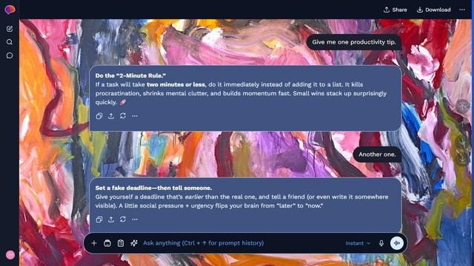The width and height of the screenshot is (474, 266).
Task: Click the 'Another one.' user message
Action: pyautogui.click(x=377, y=154)
